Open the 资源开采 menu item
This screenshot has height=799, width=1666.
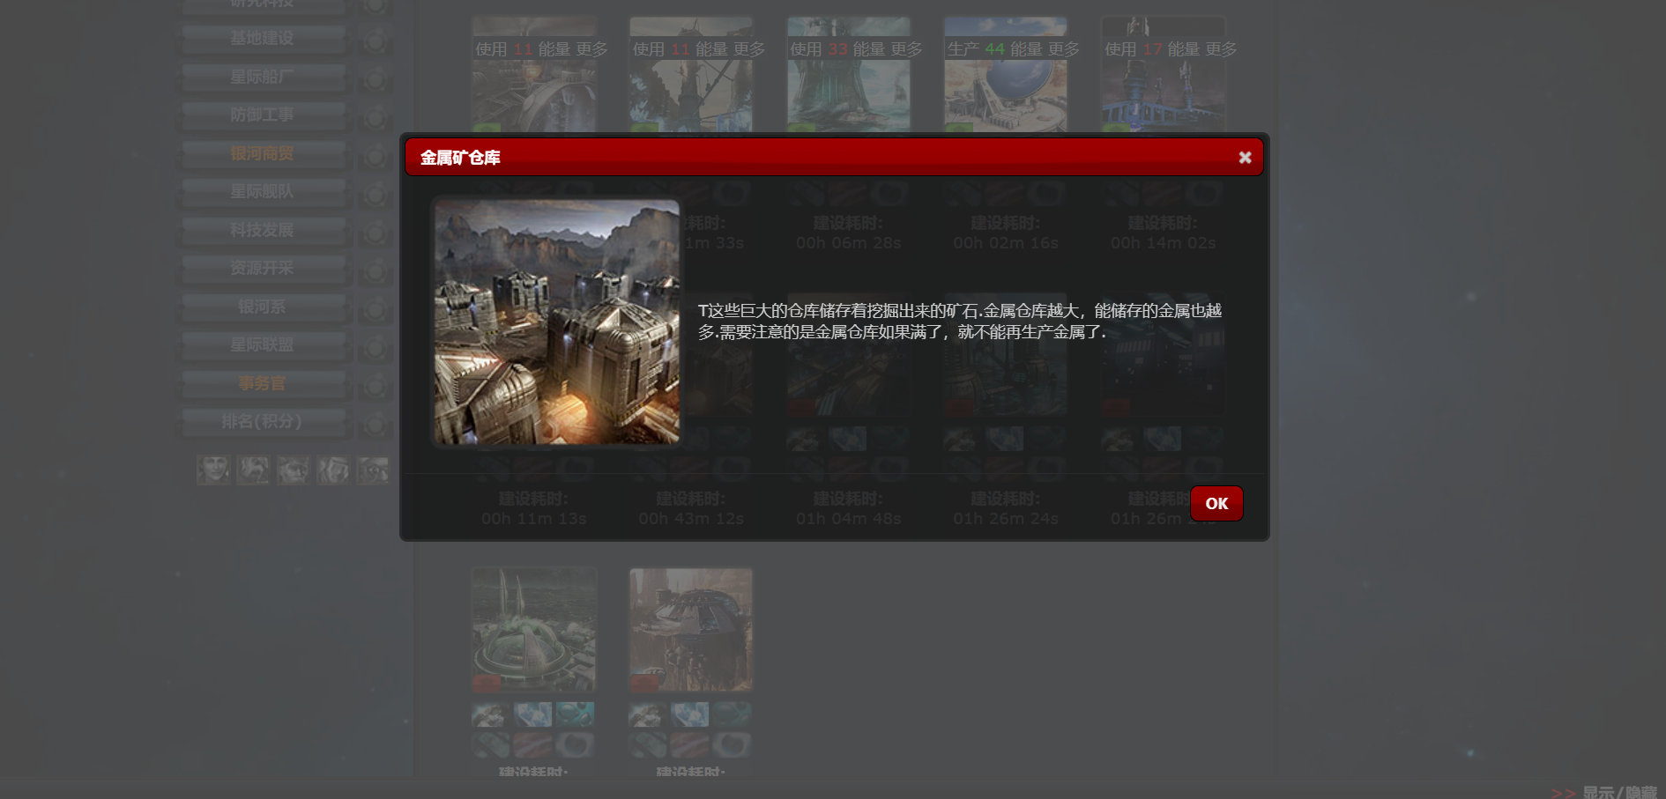(262, 268)
